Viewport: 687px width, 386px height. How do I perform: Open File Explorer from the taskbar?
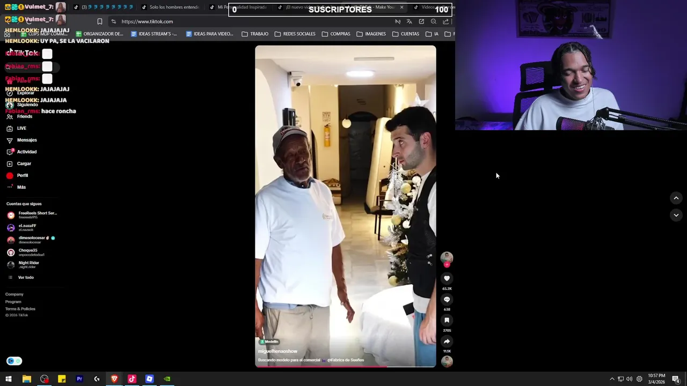pos(26,379)
